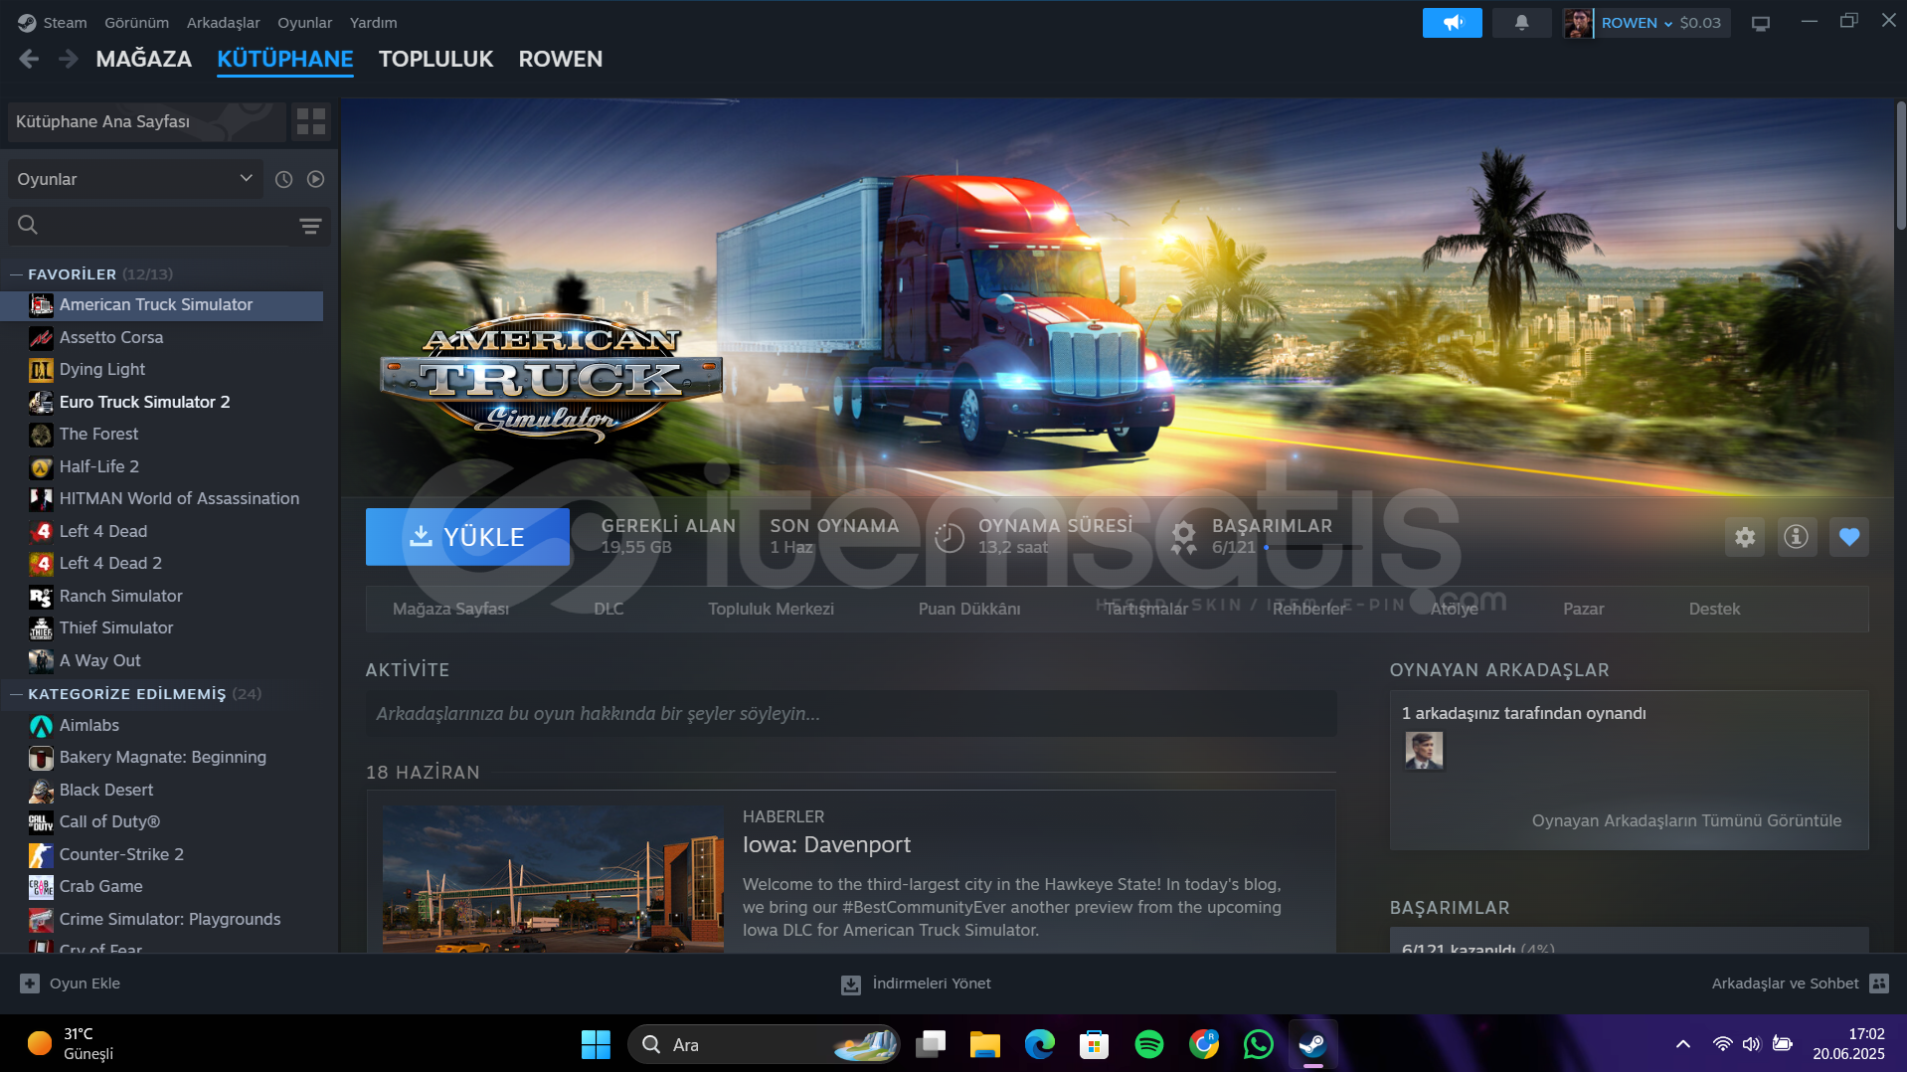Viewport: 1907px width, 1072px height.
Task: Sort library by recent activity clock icon
Action: 283,179
